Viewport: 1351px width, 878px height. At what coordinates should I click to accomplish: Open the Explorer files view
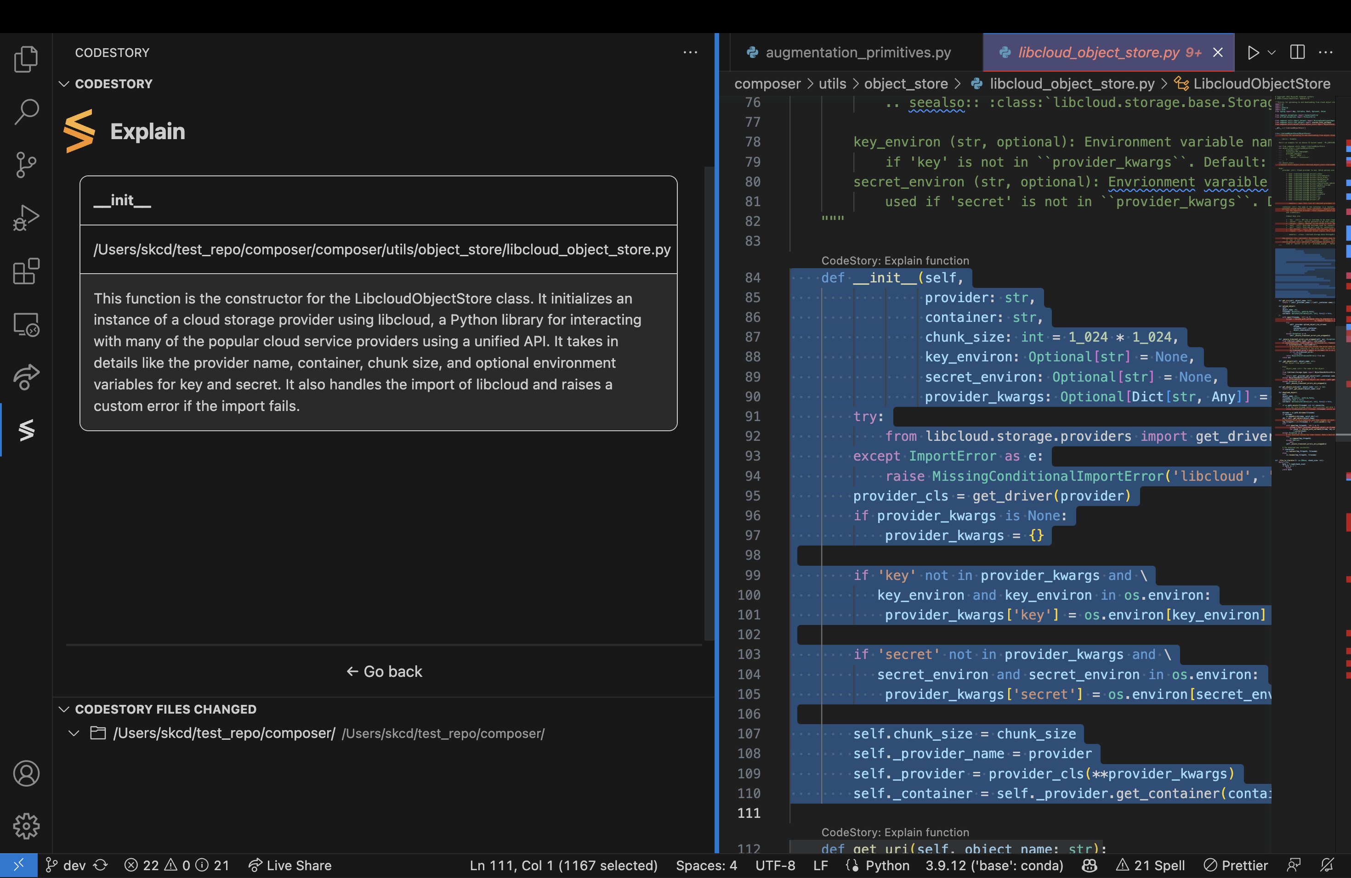tap(26, 59)
